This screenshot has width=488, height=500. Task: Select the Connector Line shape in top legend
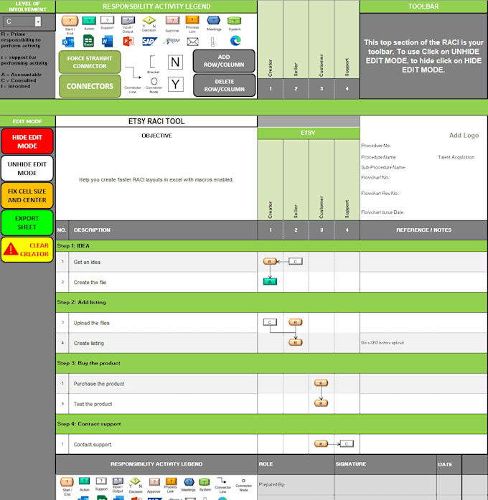(133, 72)
